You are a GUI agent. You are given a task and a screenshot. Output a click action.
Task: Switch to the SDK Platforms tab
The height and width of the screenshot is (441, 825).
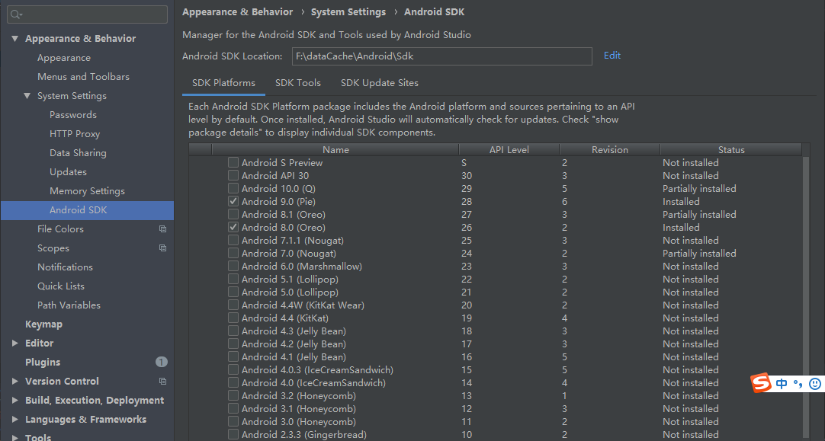[223, 83]
